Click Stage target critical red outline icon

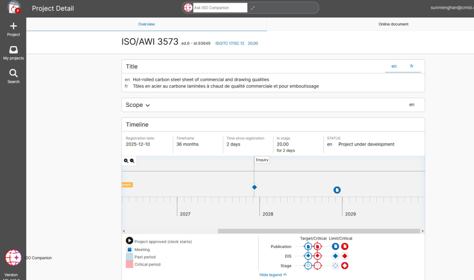(317, 266)
